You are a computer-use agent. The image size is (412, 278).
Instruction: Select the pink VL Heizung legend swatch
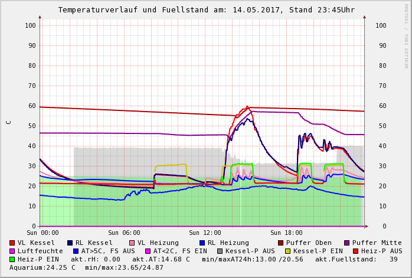pyautogui.click(x=132, y=243)
